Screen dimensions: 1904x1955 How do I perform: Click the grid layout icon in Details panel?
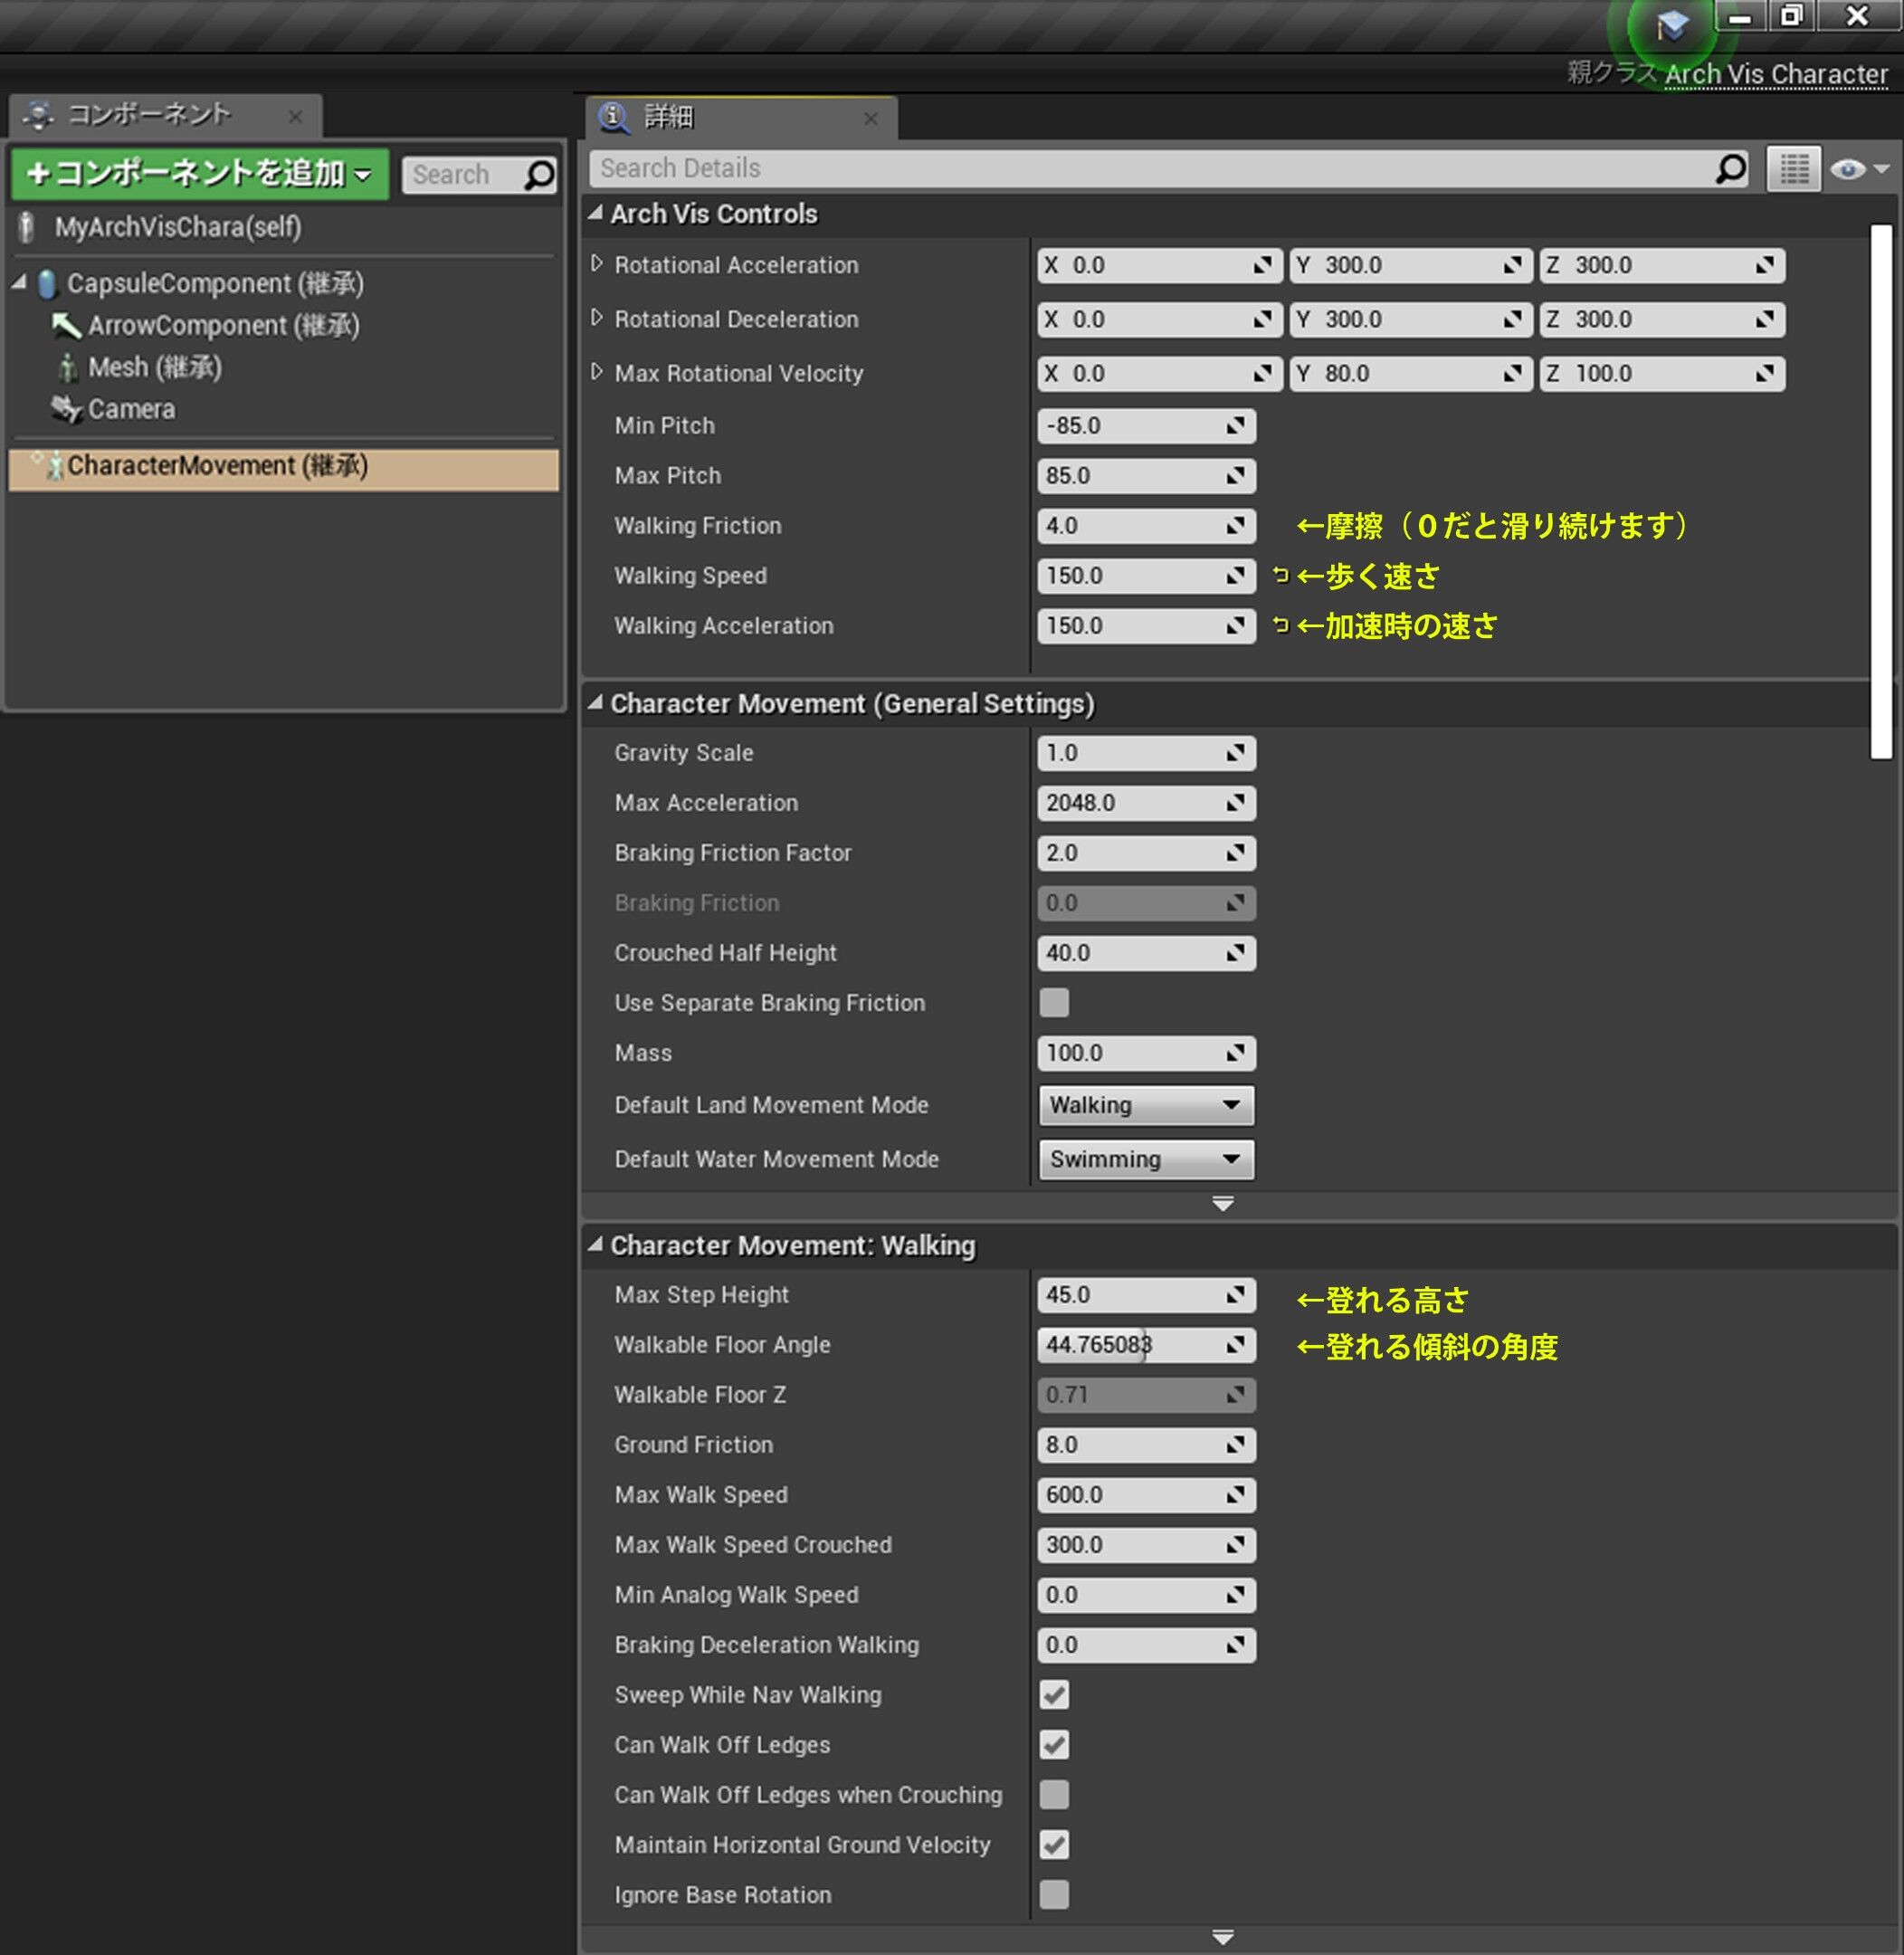click(1795, 167)
